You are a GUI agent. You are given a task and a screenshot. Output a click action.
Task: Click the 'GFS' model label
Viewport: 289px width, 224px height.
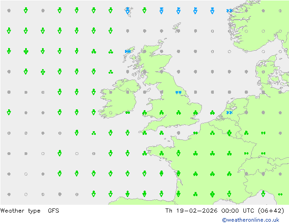click(53, 211)
